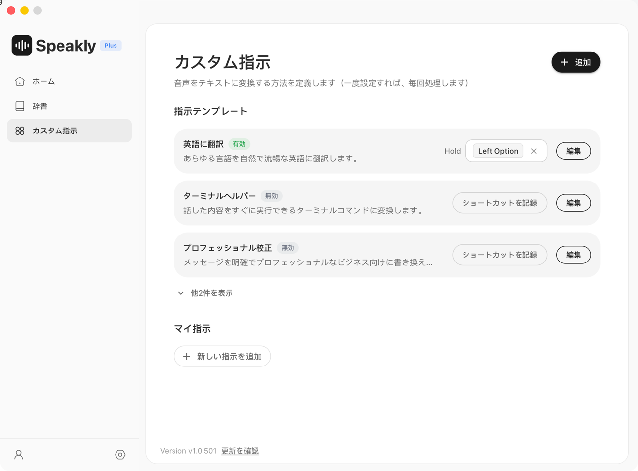Edit the 英語に翻訳 template

click(573, 151)
